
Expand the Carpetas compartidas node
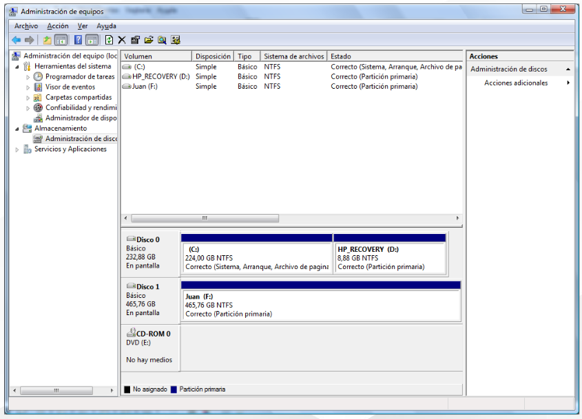[28, 98]
